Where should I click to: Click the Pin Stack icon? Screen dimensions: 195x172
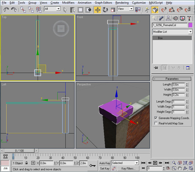(156, 68)
